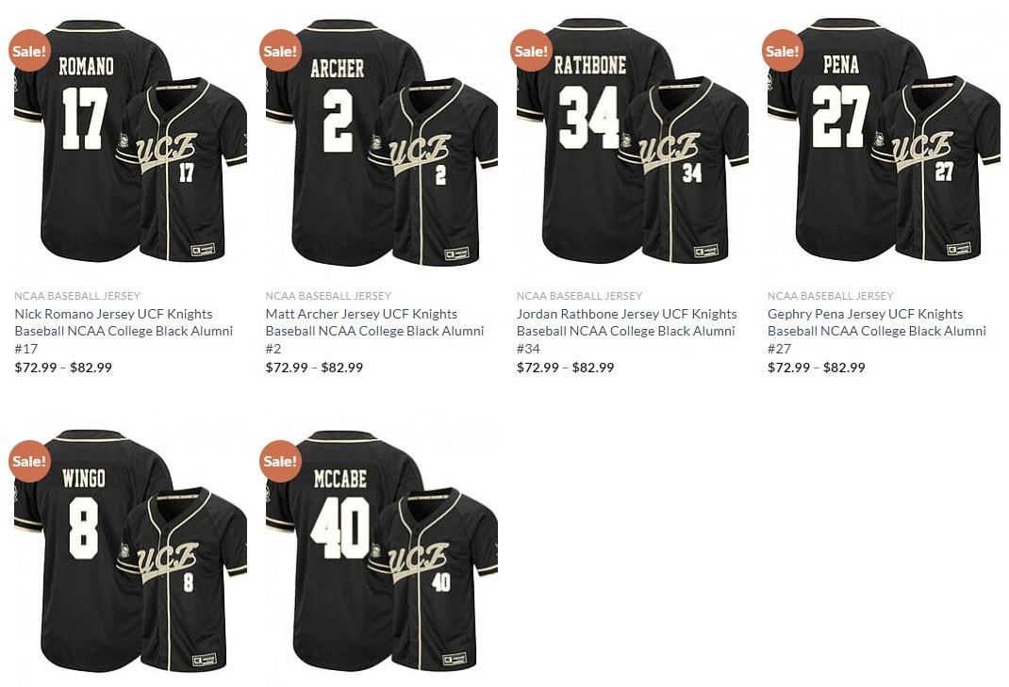The image size is (1009, 687).
Task: Click the Sale badge on Wingo jersey
Action: (29, 461)
